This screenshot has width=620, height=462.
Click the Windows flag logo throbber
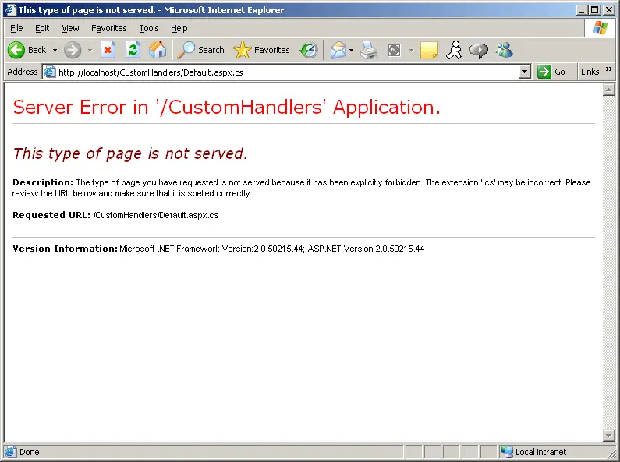coord(601,28)
